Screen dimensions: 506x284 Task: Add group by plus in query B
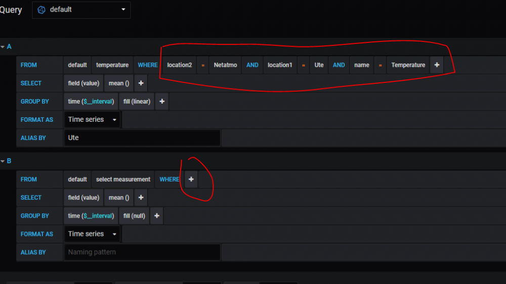(x=157, y=216)
